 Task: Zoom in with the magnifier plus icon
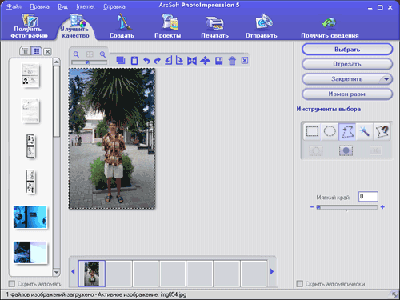(102, 54)
